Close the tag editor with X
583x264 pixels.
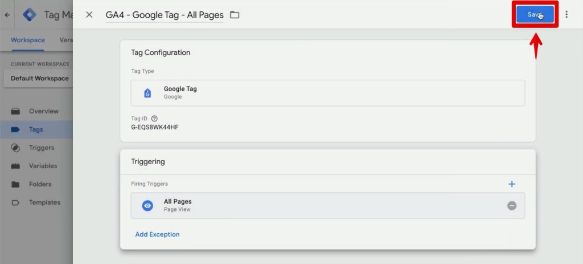[89, 14]
